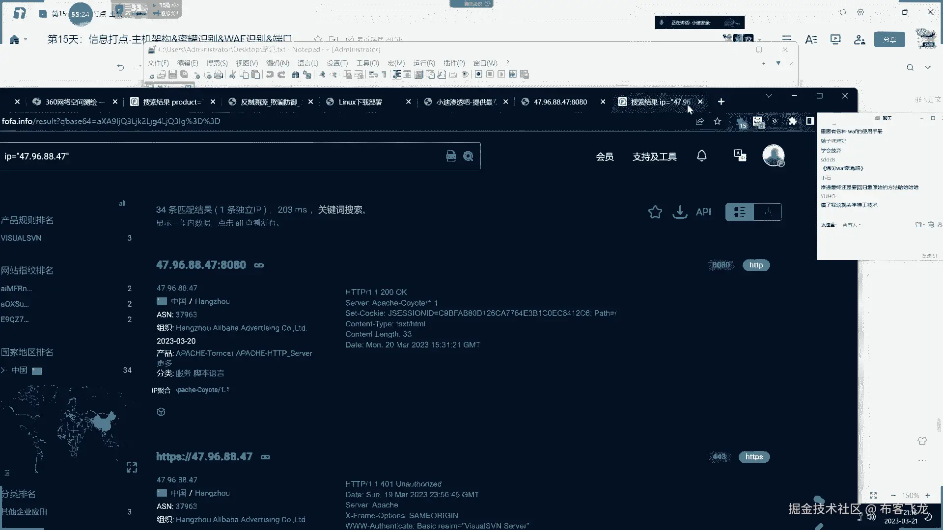This screenshot has height=530, width=943.
Task: Click cube icon under 8080 result
Action: point(161,412)
